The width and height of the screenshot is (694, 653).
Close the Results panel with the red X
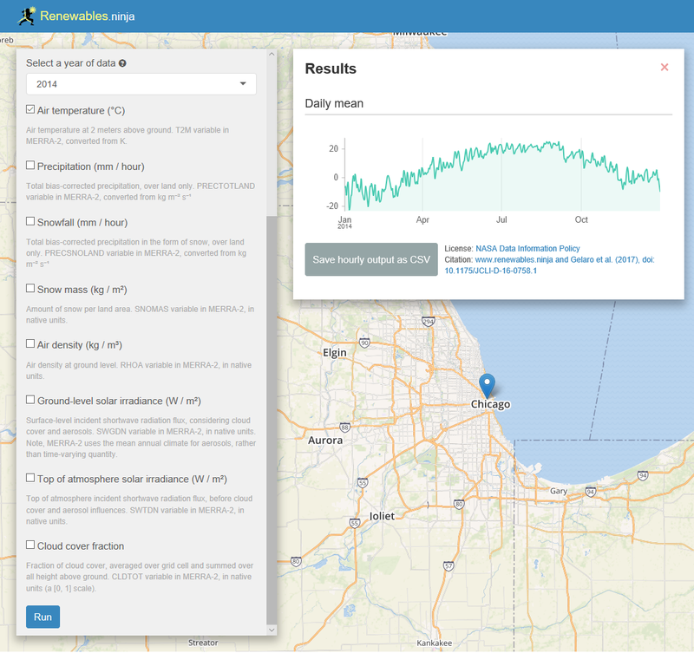(x=665, y=68)
